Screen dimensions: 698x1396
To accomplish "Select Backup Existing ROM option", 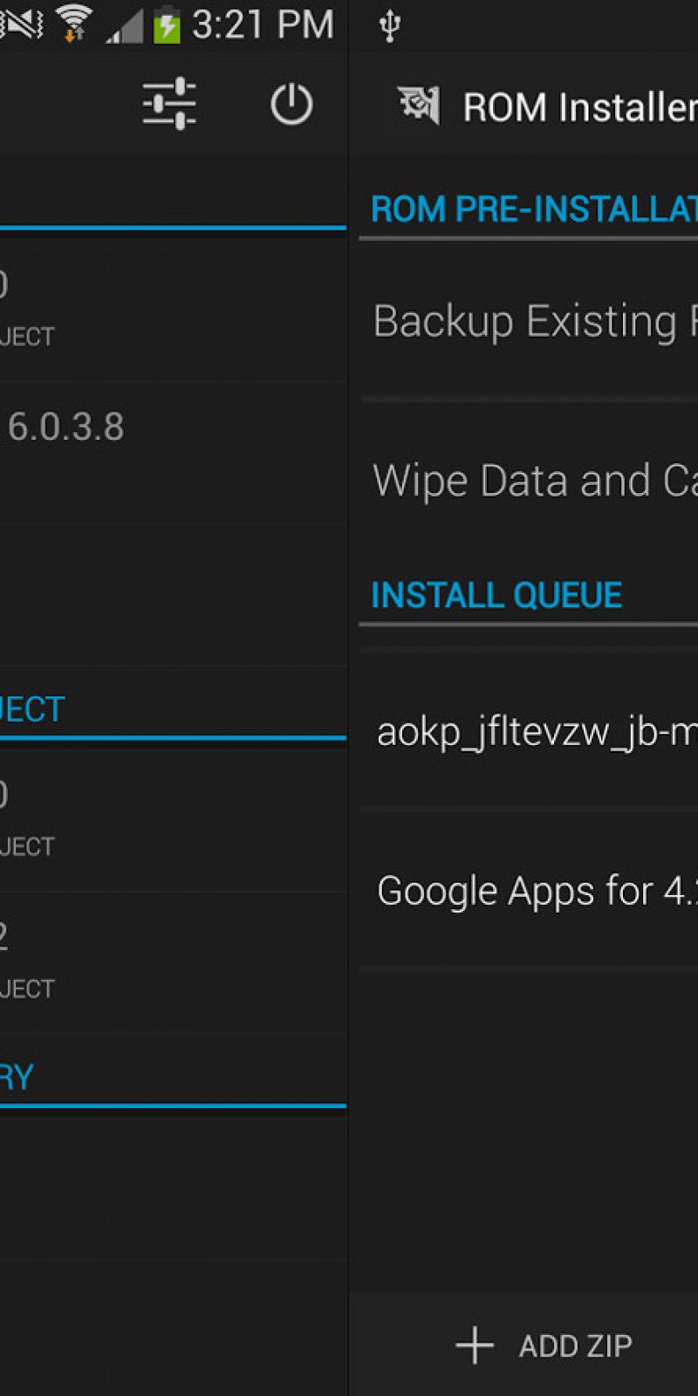I will (534, 321).
